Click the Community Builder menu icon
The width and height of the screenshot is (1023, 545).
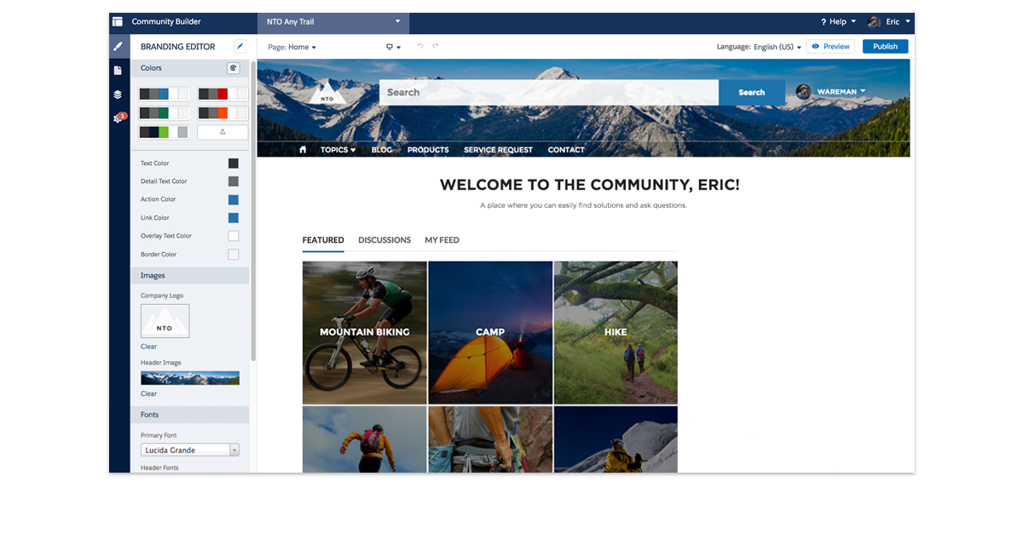(118, 22)
